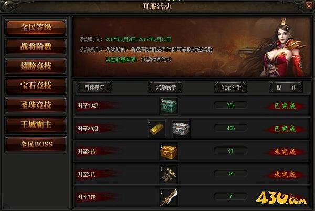Close the 开服活动 window
Image resolution: width=315 pixels, height=211 pixels.
309,5
